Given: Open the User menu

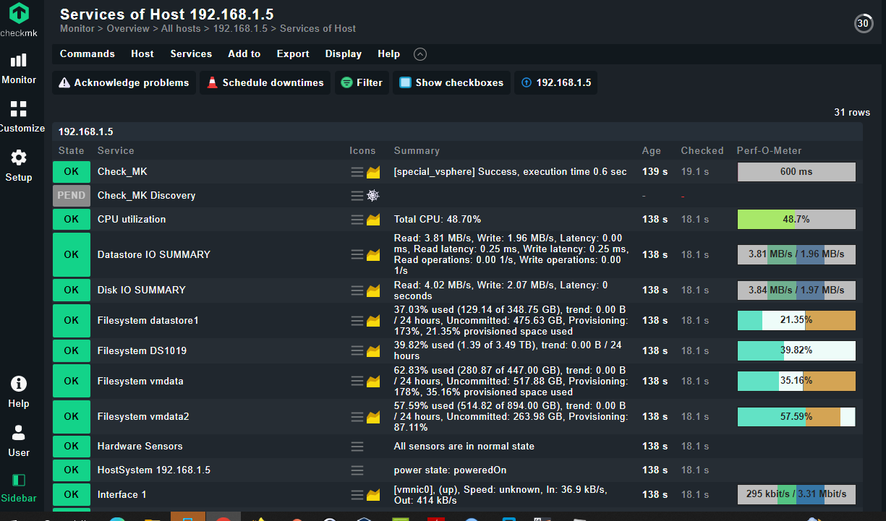Looking at the screenshot, I should (x=19, y=441).
